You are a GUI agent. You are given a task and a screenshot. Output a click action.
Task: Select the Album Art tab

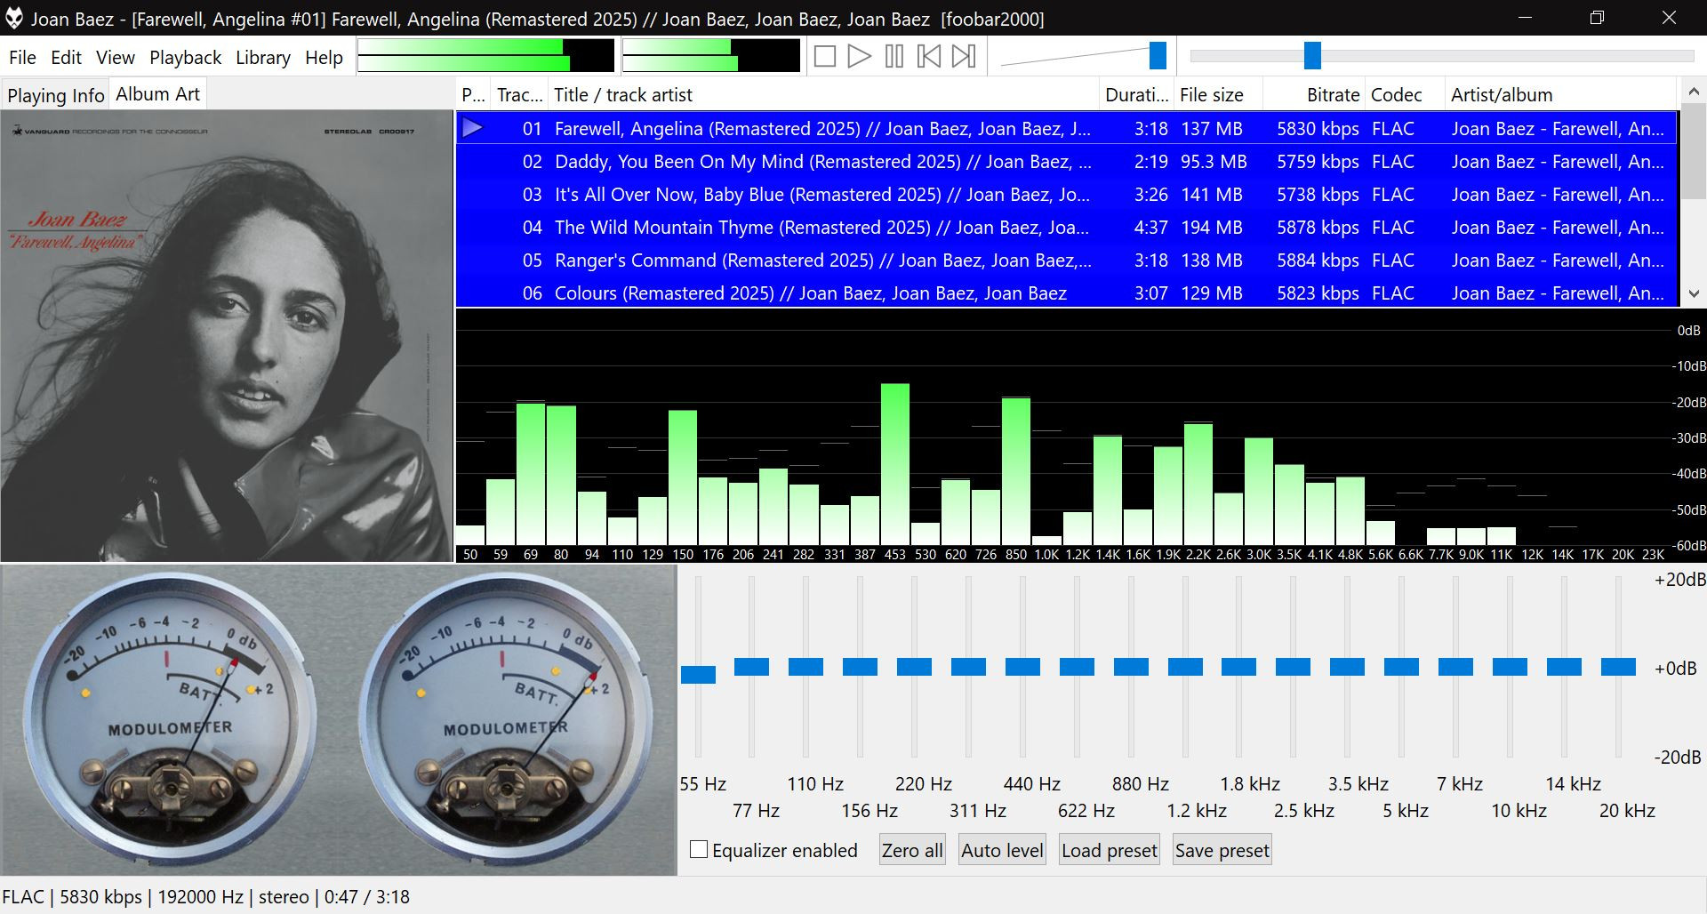[x=157, y=93]
